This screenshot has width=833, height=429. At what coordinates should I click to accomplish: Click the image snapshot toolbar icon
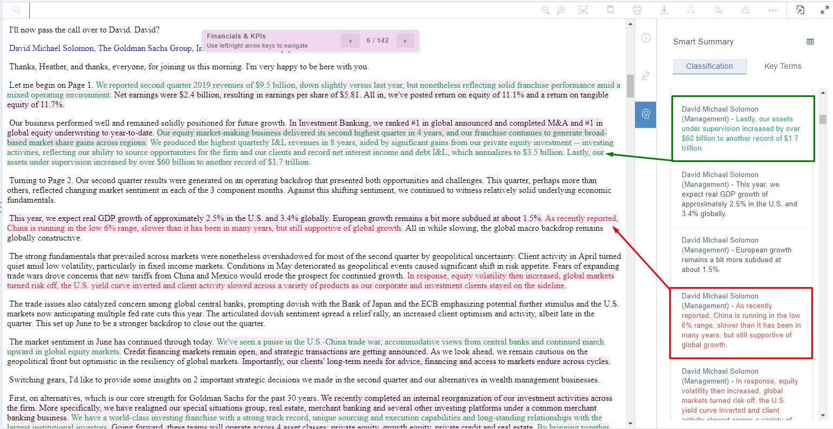[x=583, y=10]
